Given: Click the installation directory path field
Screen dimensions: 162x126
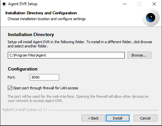Looking at the screenshot, I should 66,55.
